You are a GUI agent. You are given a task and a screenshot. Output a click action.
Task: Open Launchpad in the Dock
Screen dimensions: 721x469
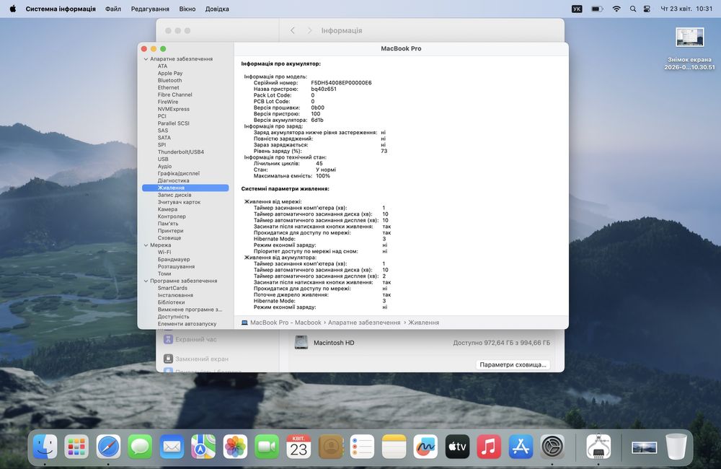(77, 447)
